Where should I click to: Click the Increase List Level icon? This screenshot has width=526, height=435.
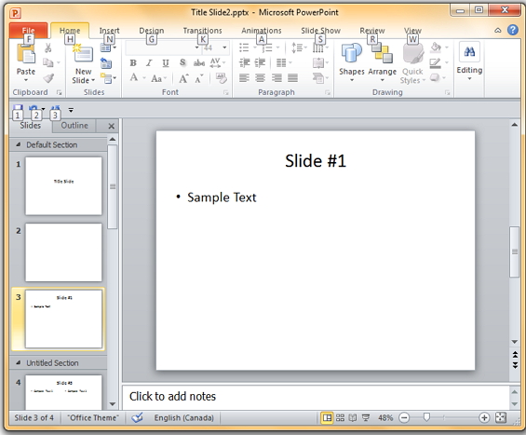coord(260,62)
